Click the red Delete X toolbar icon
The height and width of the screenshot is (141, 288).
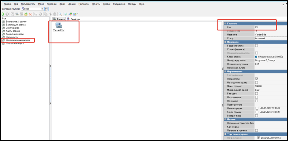point(30,14)
